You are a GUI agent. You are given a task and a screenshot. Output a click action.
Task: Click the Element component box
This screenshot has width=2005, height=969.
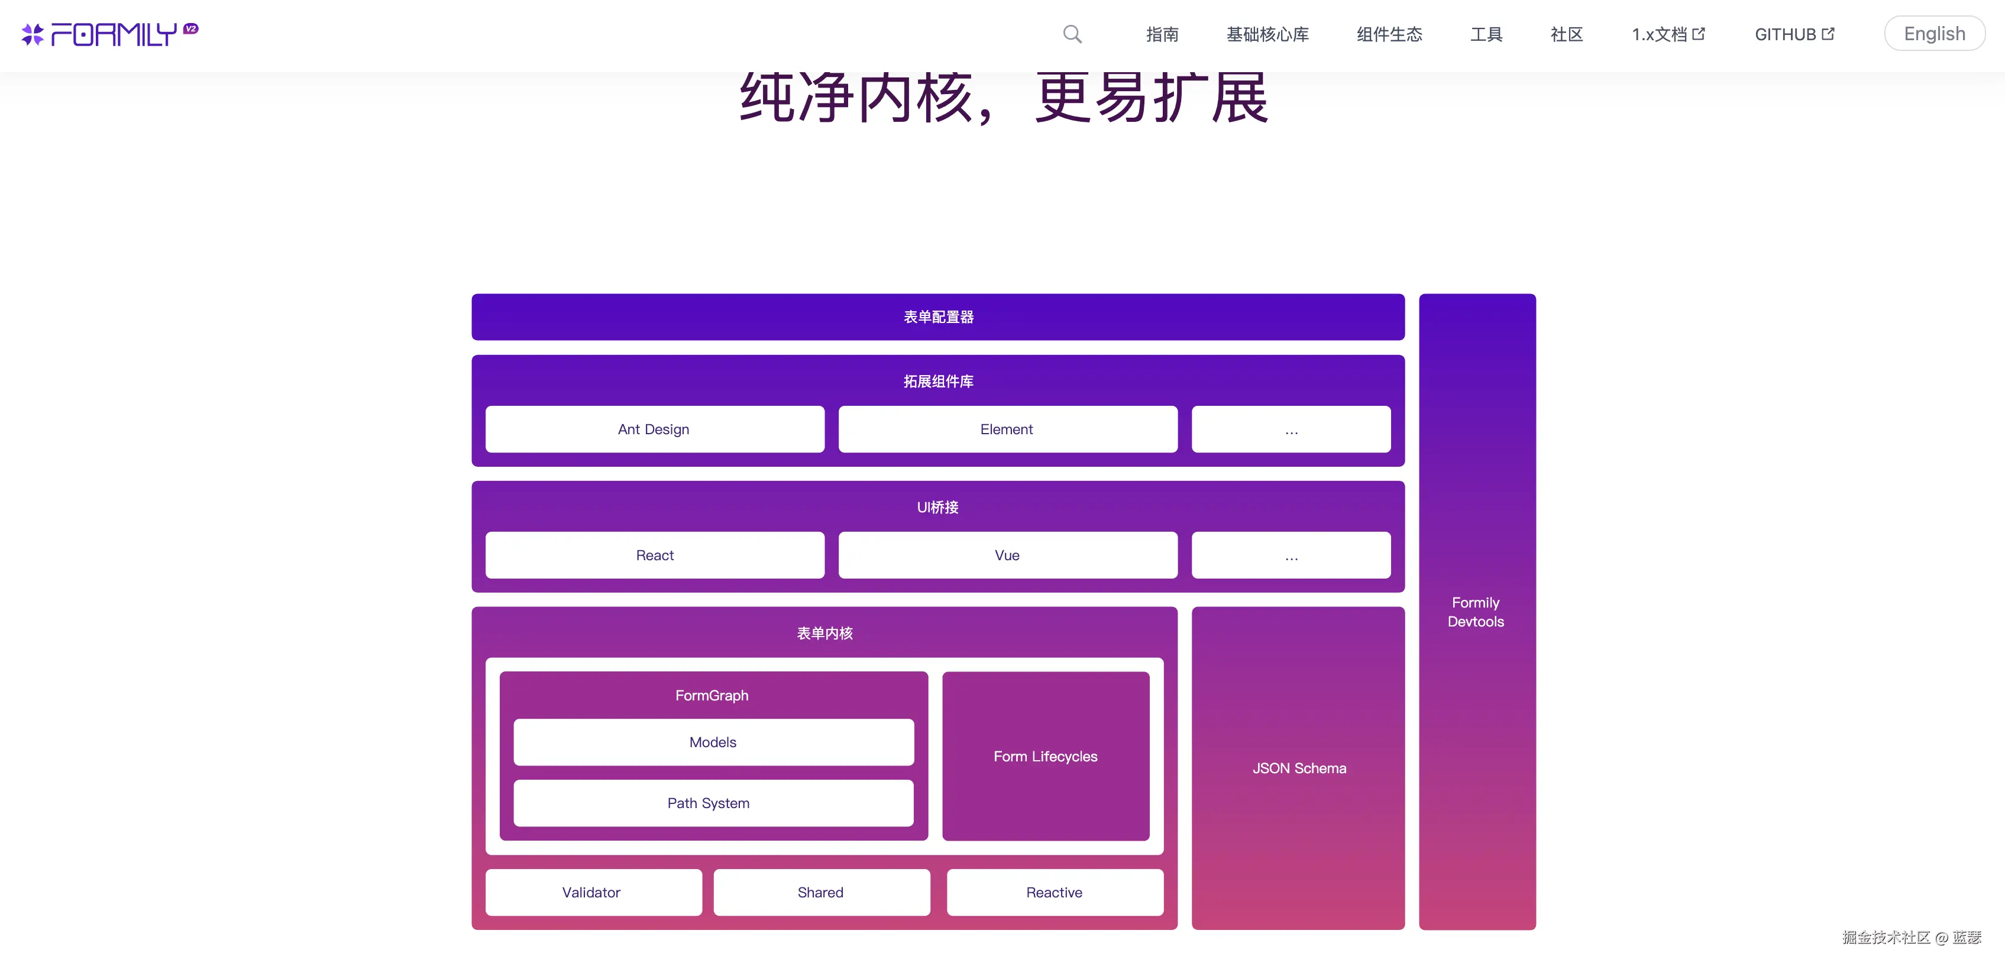(x=1007, y=429)
